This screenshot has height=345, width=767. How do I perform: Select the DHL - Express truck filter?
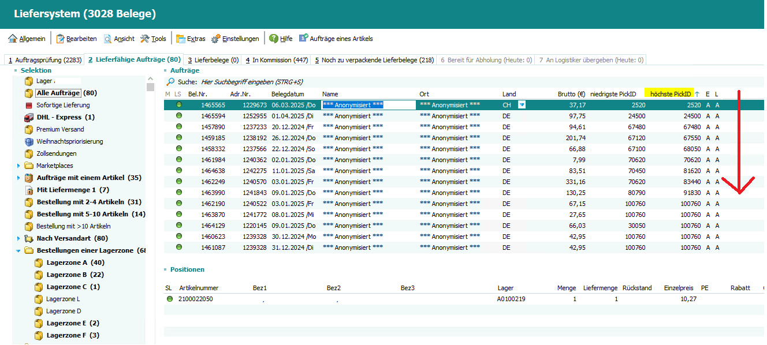click(x=29, y=117)
